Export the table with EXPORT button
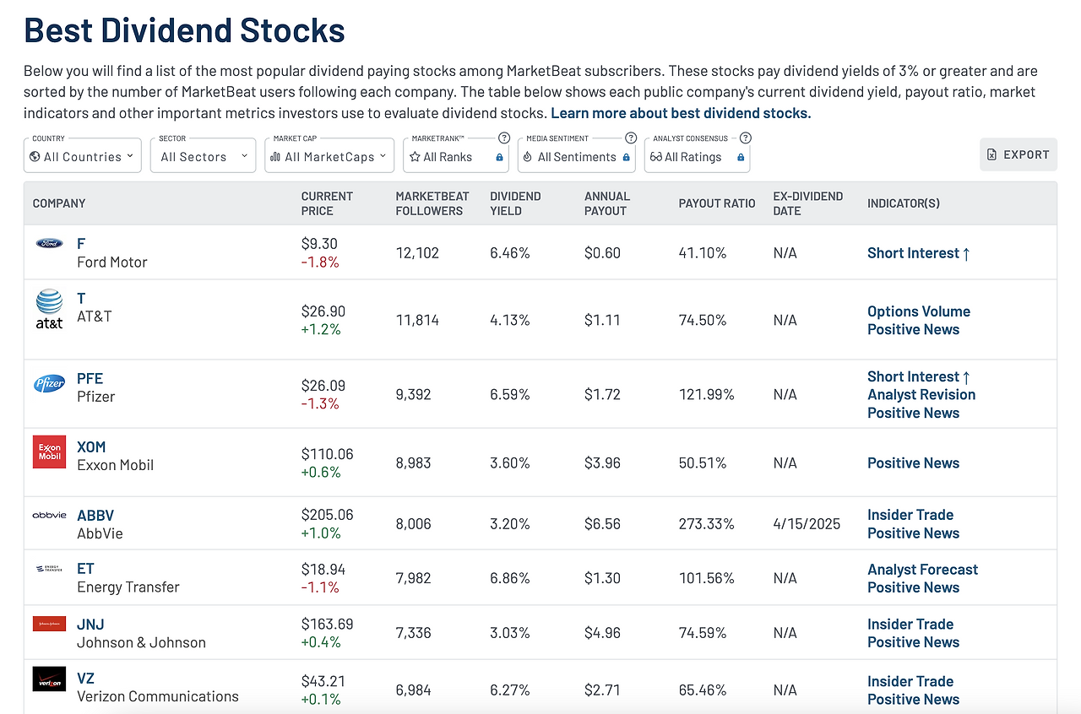This screenshot has height=714, width=1081. tap(1019, 154)
